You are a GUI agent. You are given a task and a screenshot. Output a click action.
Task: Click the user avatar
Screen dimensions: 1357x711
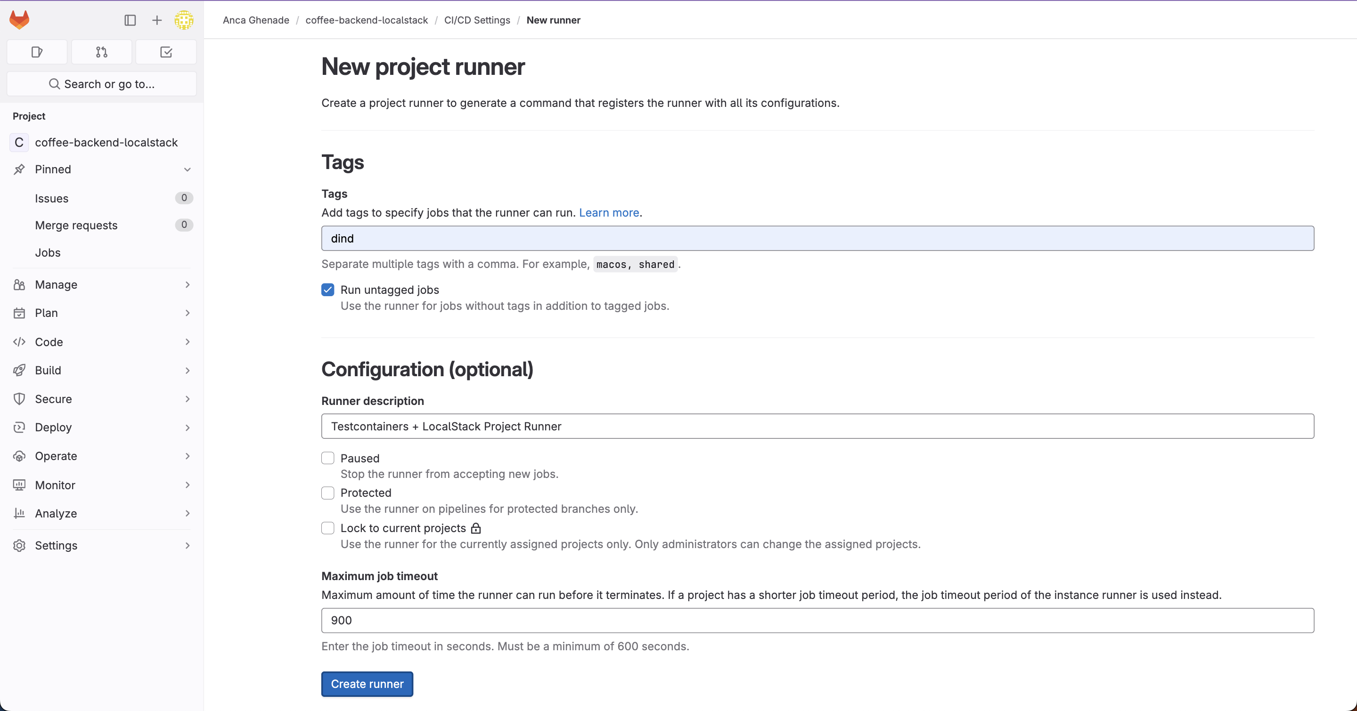click(183, 20)
